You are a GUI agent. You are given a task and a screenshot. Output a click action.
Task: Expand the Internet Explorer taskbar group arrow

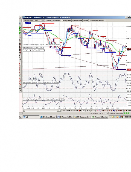coord(56,117)
